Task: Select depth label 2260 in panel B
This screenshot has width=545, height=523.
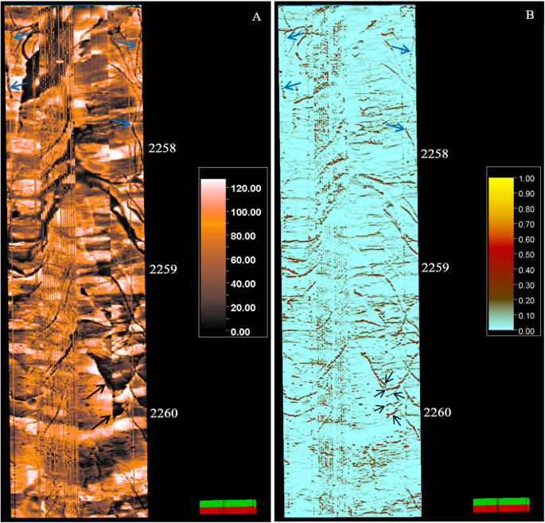Action: tap(438, 412)
